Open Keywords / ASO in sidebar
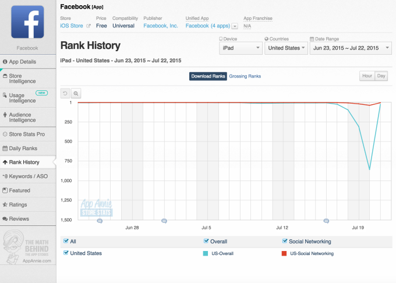This screenshot has height=283, width=396. pos(28,176)
